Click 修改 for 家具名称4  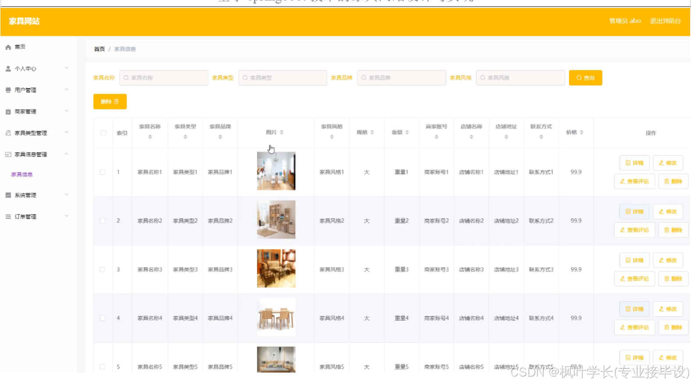pos(668,309)
